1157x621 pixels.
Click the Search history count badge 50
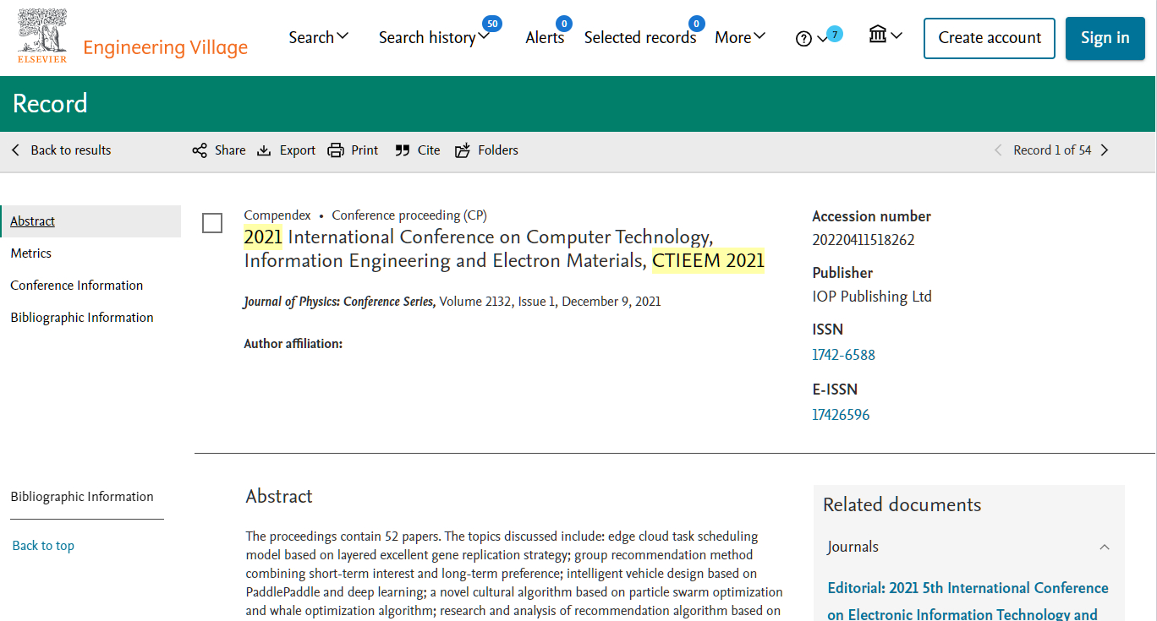click(x=492, y=23)
